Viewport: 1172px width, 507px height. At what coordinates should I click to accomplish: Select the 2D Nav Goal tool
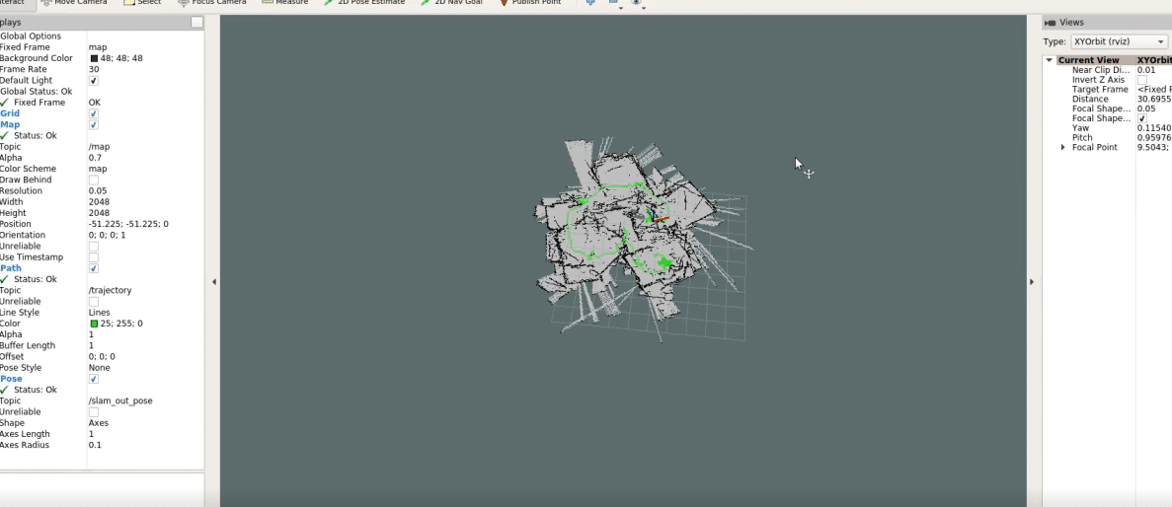(451, 3)
